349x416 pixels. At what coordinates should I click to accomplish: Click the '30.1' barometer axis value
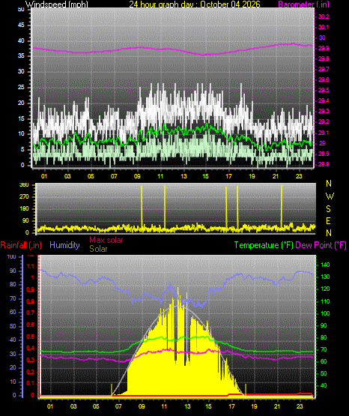(x=324, y=27)
